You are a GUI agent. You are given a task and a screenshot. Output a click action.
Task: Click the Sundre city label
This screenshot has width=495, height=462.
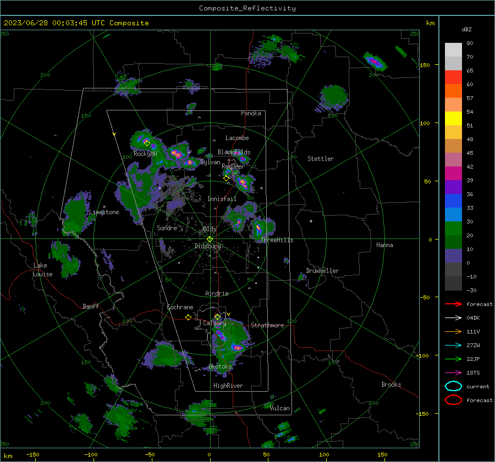coord(167,227)
